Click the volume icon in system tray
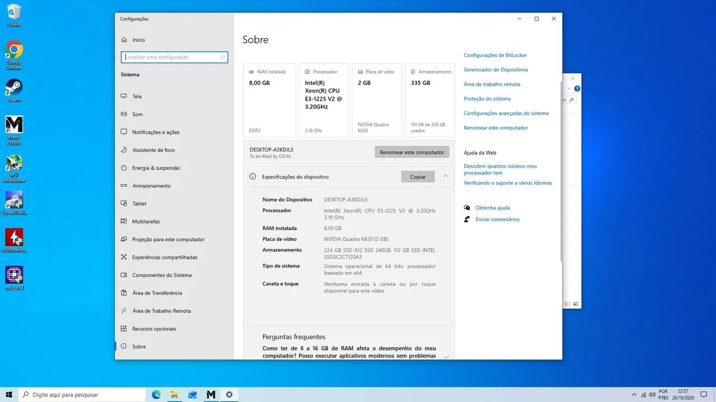The image size is (716, 402). (653, 395)
